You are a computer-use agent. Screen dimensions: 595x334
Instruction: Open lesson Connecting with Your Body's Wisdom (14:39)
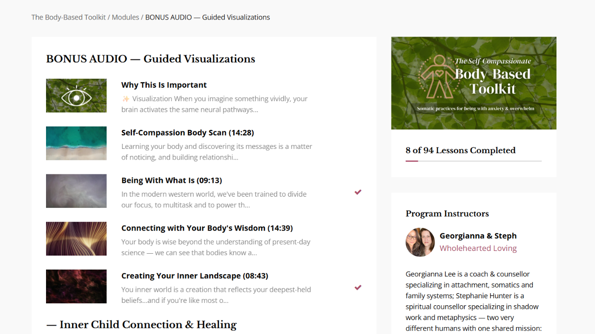(x=207, y=228)
